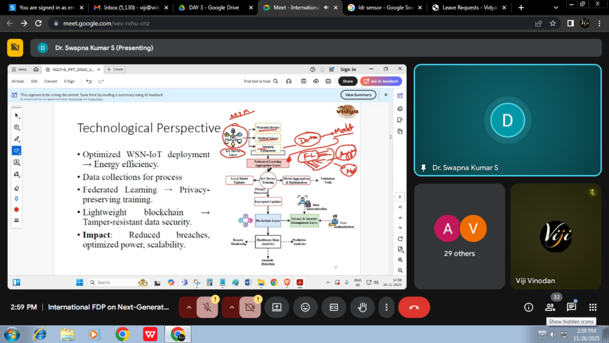Expand video settings chevron beside camera
The height and width of the screenshot is (343, 609).
click(231, 307)
